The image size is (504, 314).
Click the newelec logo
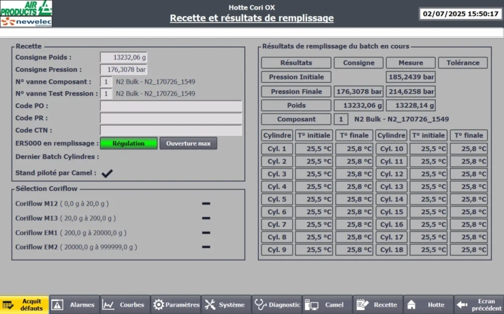(26, 22)
